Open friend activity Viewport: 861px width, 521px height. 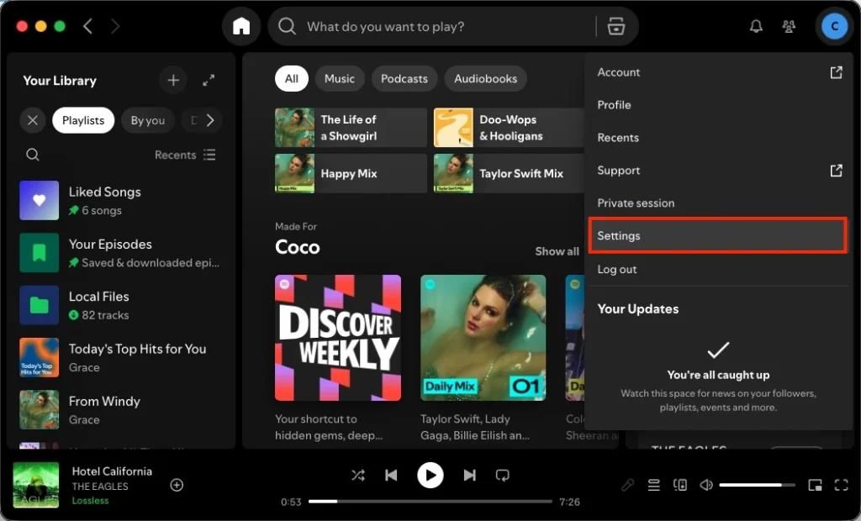[x=789, y=26]
